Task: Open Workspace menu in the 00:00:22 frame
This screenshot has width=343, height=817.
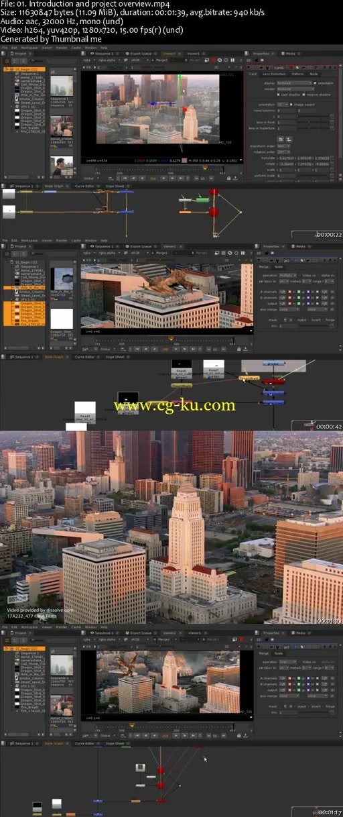Action: click(x=29, y=46)
